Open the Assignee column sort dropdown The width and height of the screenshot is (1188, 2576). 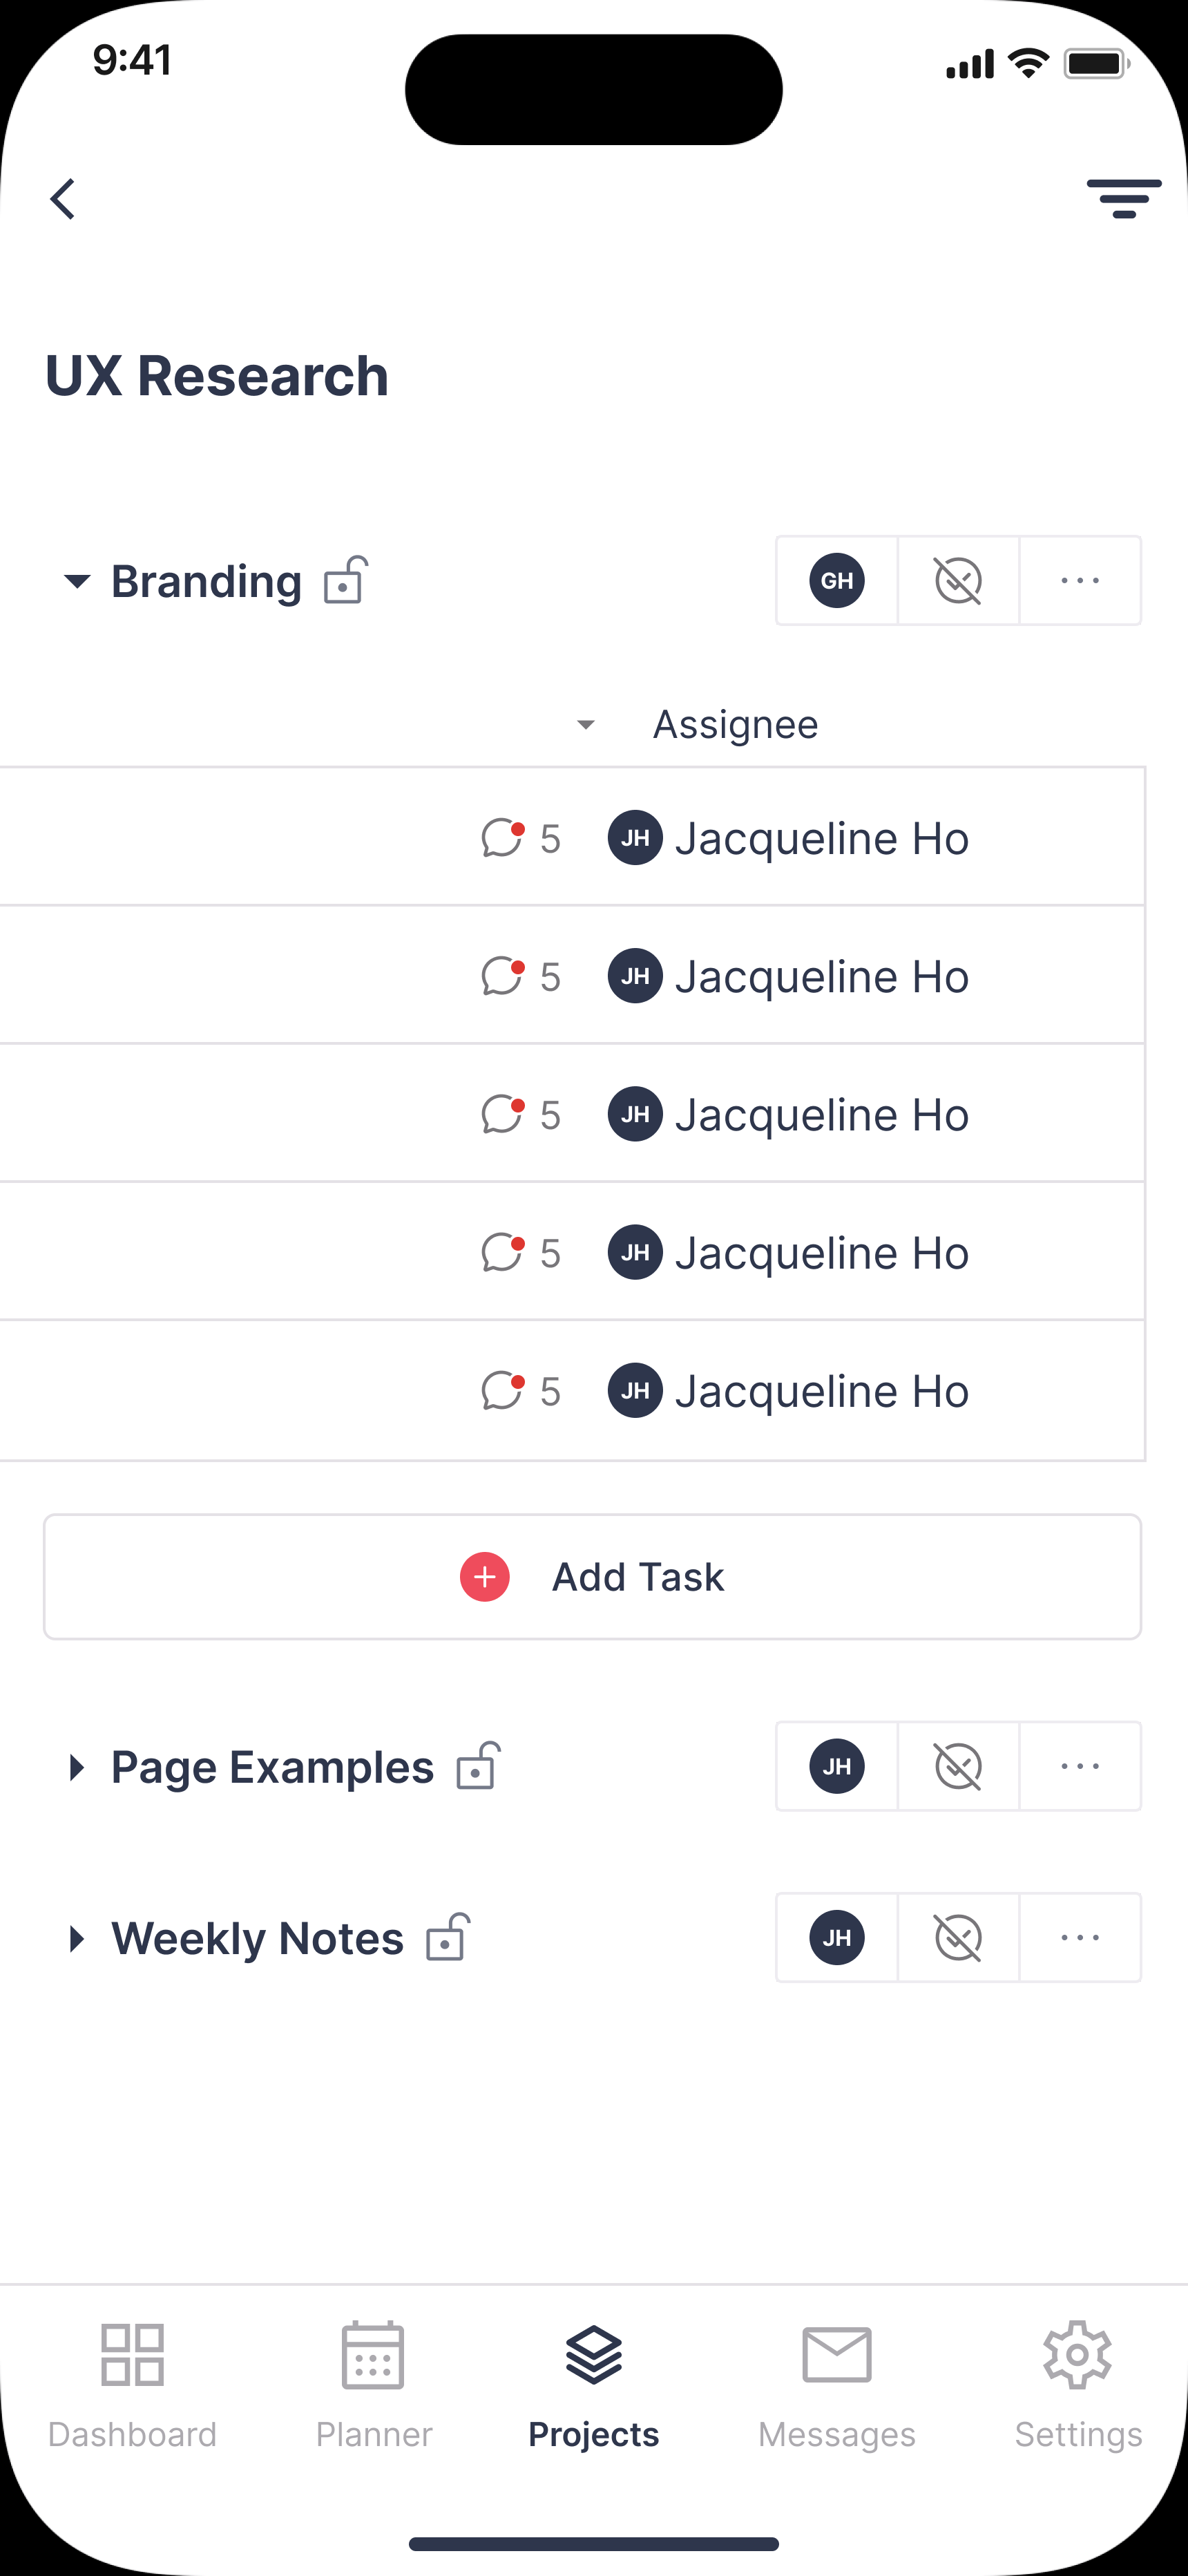(x=586, y=725)
